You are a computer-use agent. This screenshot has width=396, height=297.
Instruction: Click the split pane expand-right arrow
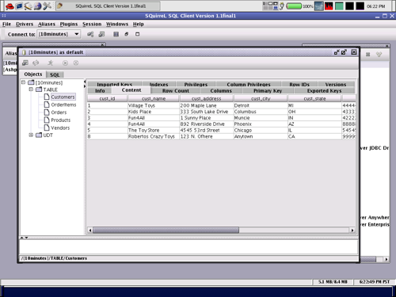point(85,86)
